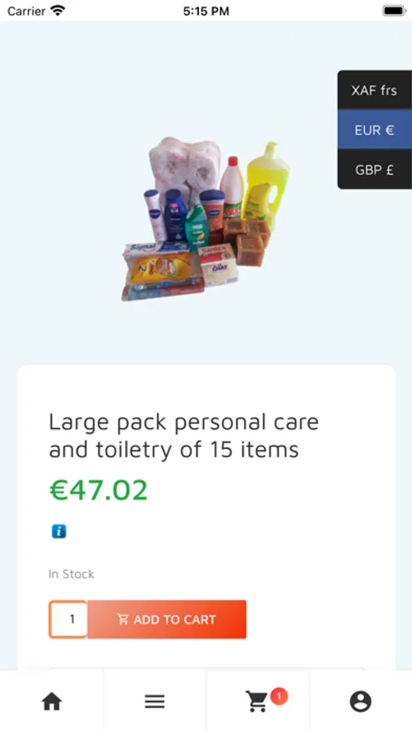Focus the quantity field showing 1
This screenshot has width=412, height=731.
(68, 619)
